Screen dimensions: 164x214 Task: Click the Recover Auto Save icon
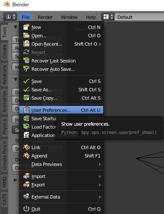pyautogui.click(x=26, y=69)
